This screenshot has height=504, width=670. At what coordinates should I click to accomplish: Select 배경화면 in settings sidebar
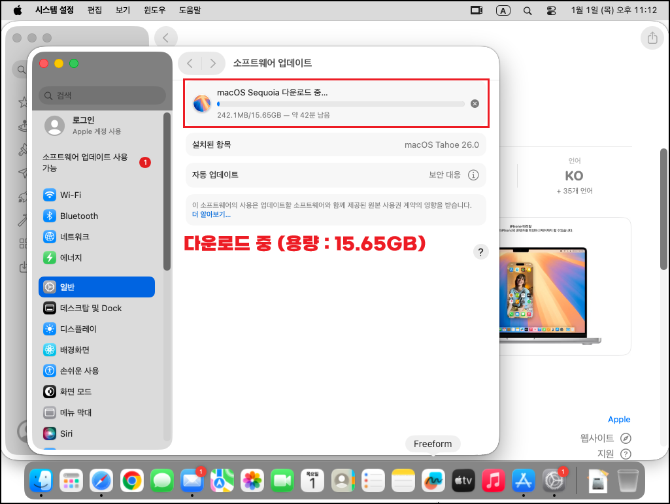97,350
